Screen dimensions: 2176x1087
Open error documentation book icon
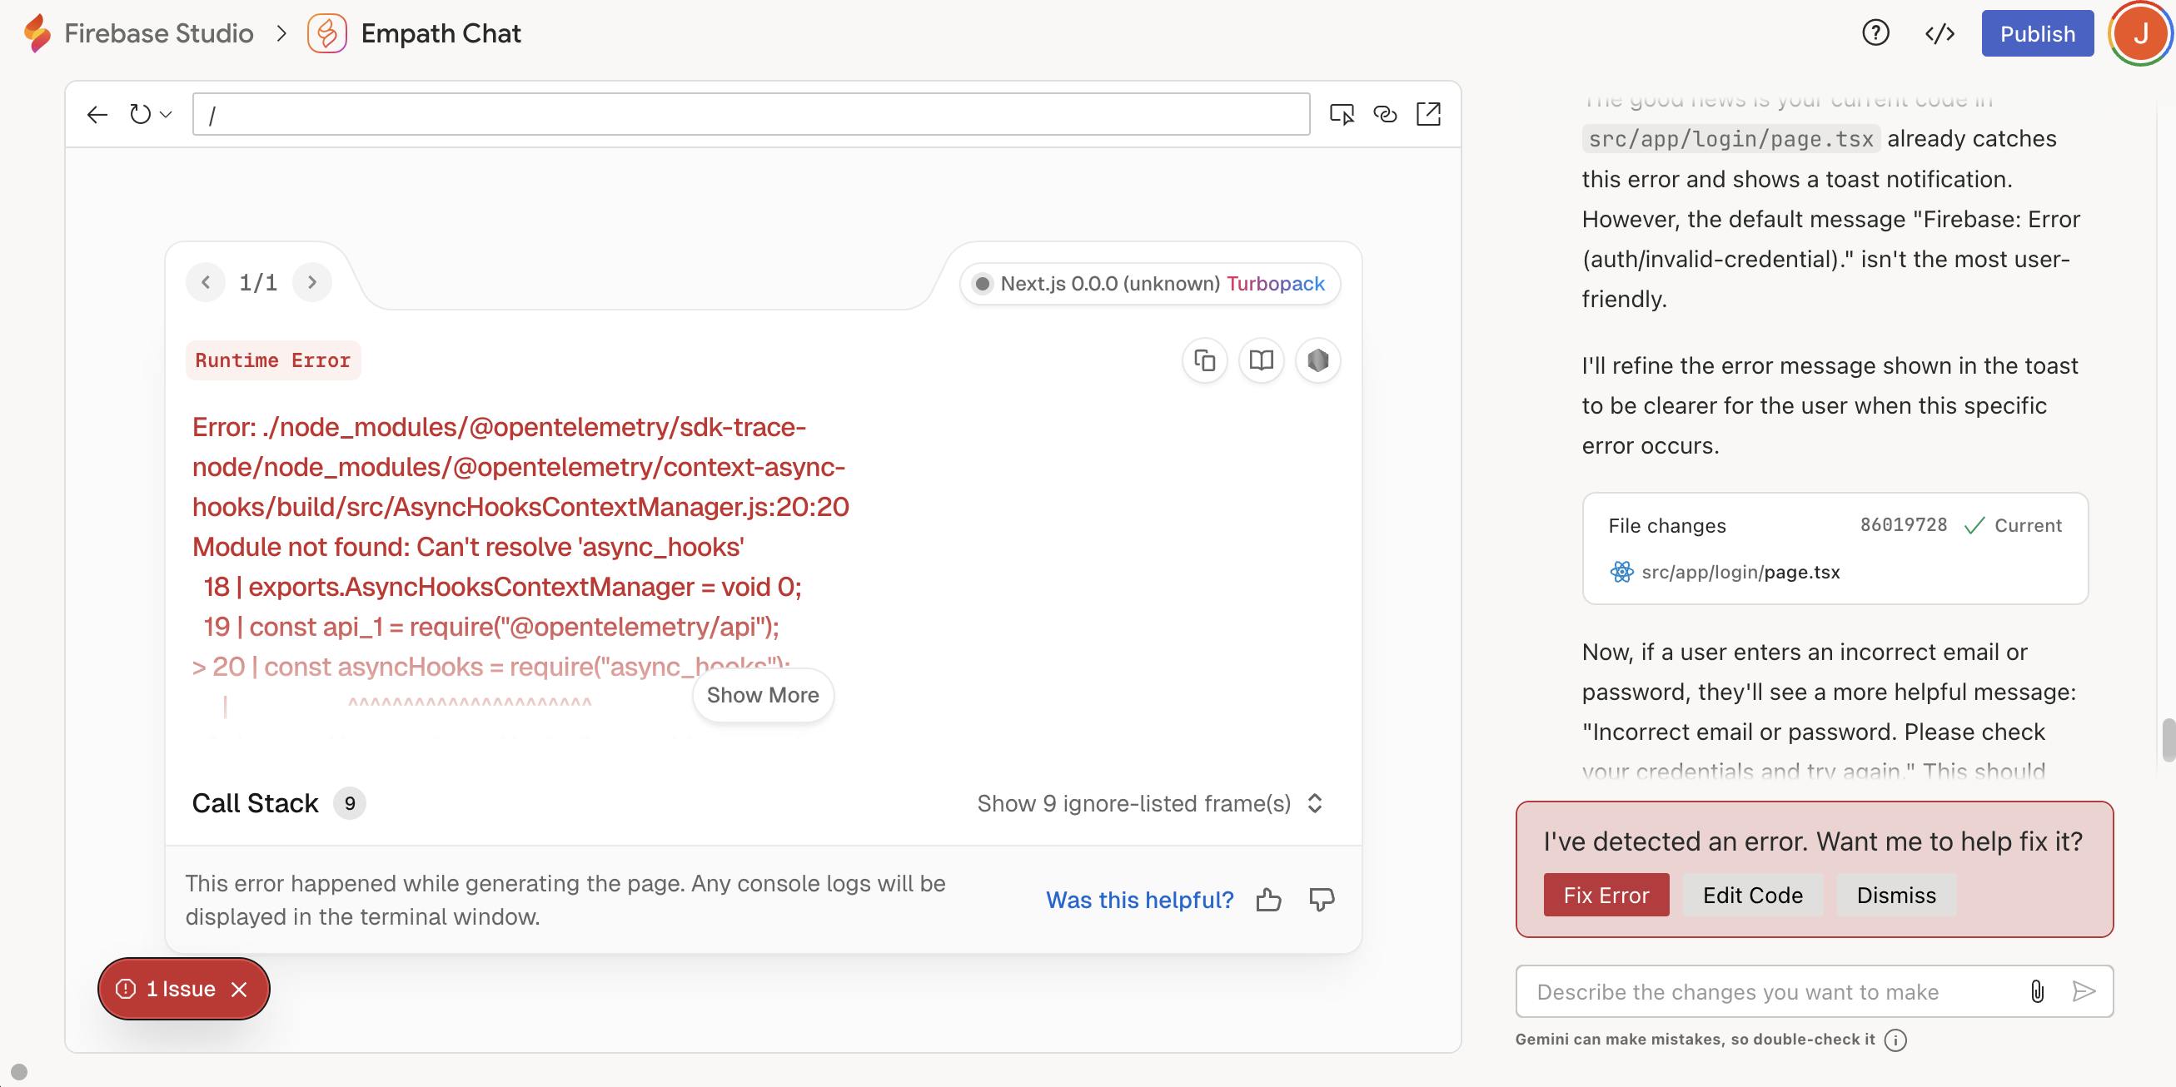point(1261,360)
